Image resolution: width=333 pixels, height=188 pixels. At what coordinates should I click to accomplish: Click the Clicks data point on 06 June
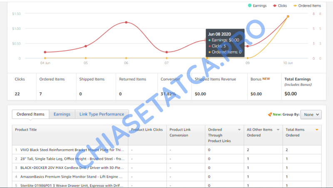pos(126,22)
